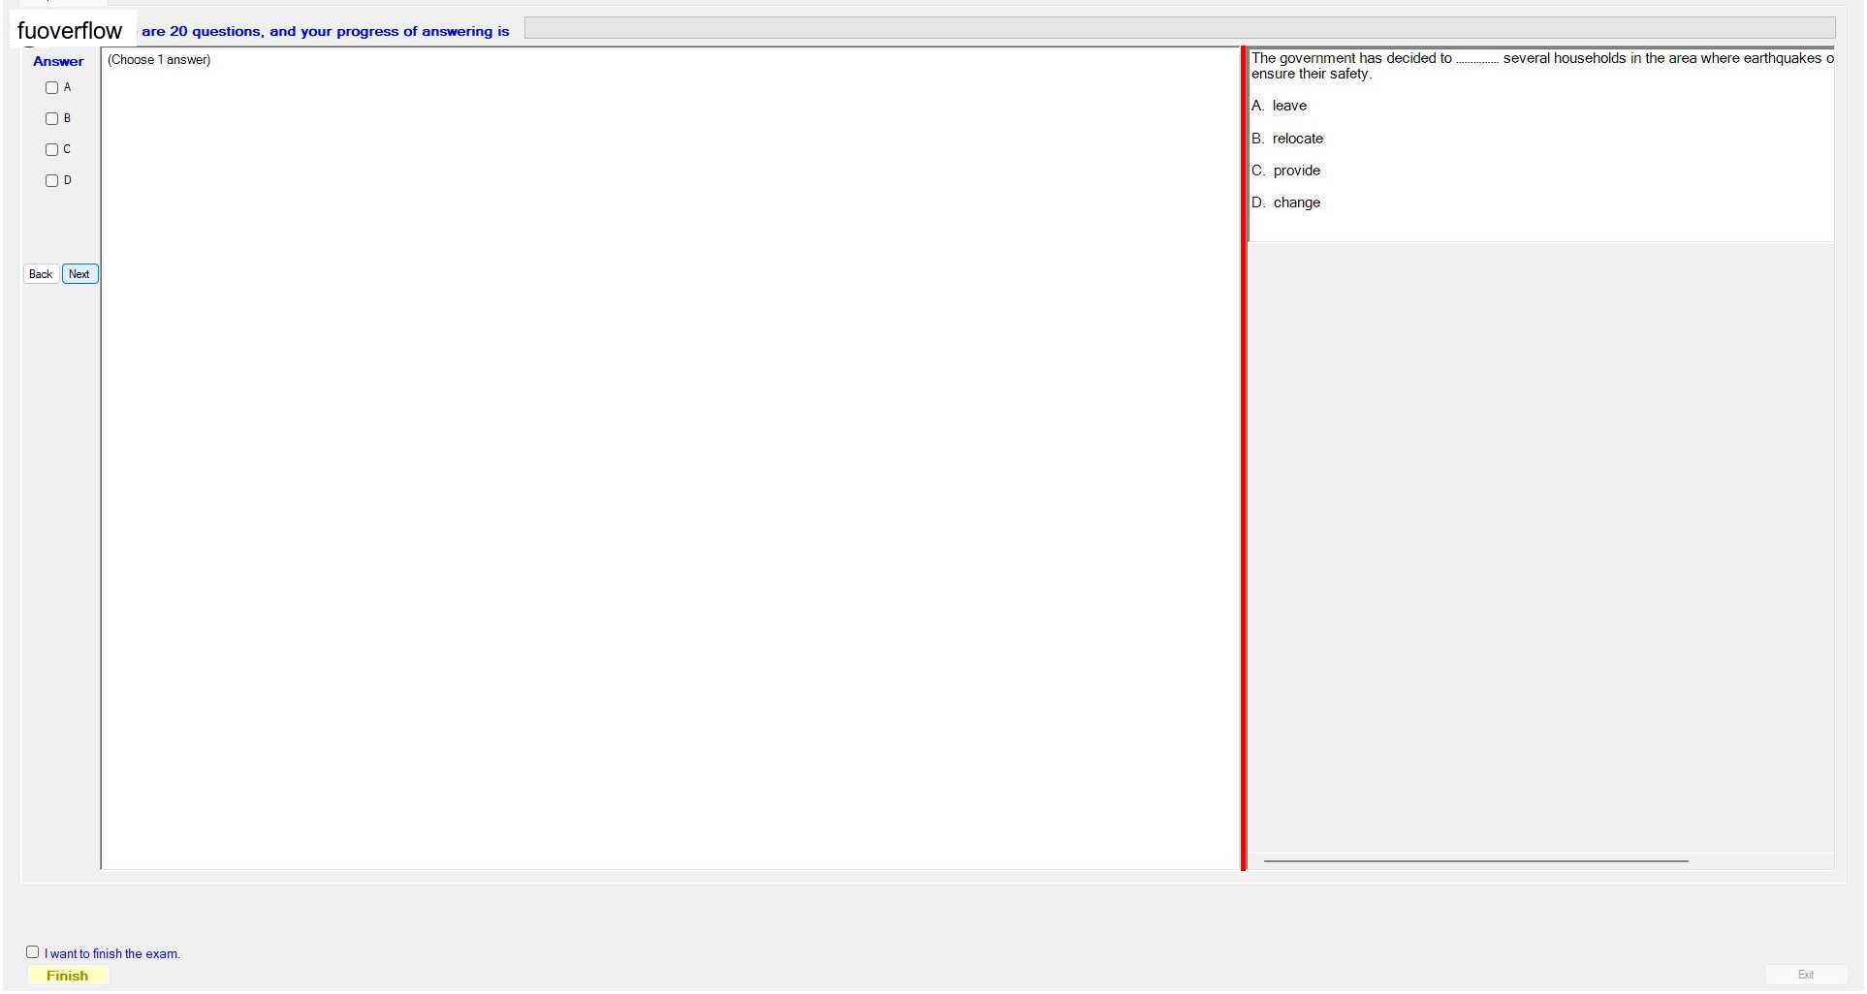The width and height of the screenshot is (1867, 994).
Task: Tick answer checkbox A
Action: point(52,88)
